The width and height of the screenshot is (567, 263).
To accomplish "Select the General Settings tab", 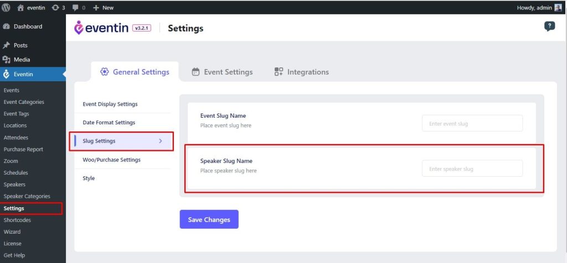I will 135,72.
